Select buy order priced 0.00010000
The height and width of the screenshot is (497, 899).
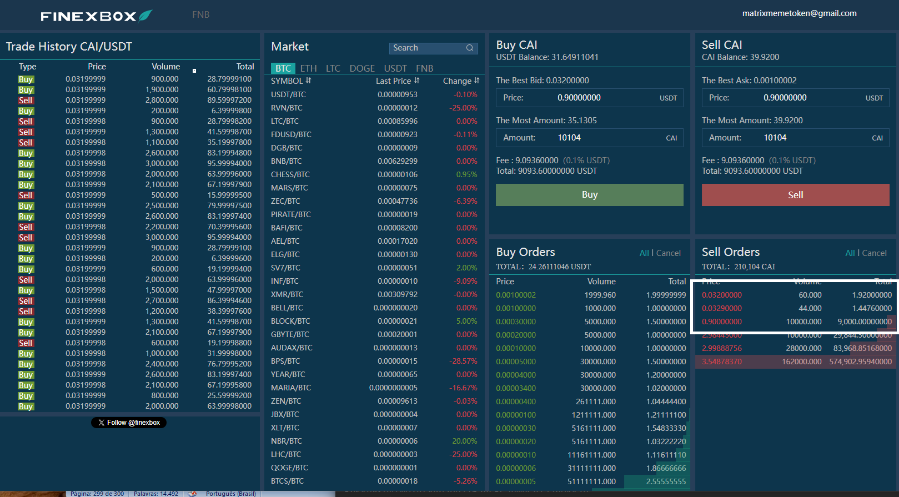(591, 348)
